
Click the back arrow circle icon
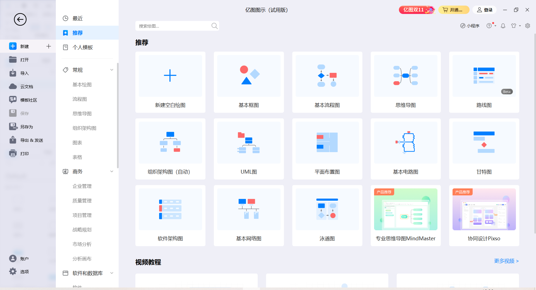20,20
